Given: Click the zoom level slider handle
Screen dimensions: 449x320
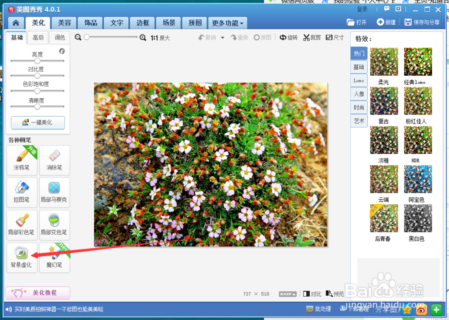Looking at the screenshot, I should (87, 37).
